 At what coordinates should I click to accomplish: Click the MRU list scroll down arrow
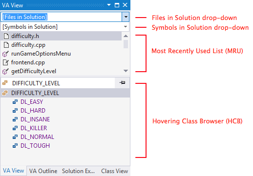[x=126, y=71]
